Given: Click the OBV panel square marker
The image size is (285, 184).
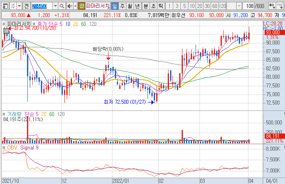Looking at the screenshot, I should pos(4,147).
